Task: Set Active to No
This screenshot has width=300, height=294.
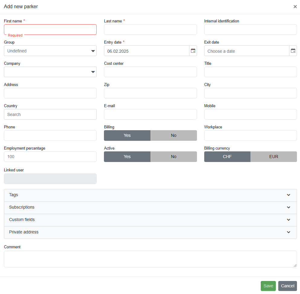Action: pos(174,157)
